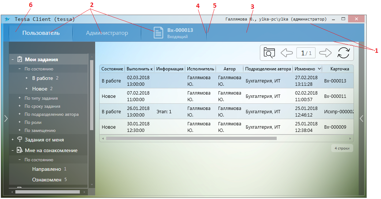Switch to the Администратор tab
The image size is (381, 199).
click(107, 33)
